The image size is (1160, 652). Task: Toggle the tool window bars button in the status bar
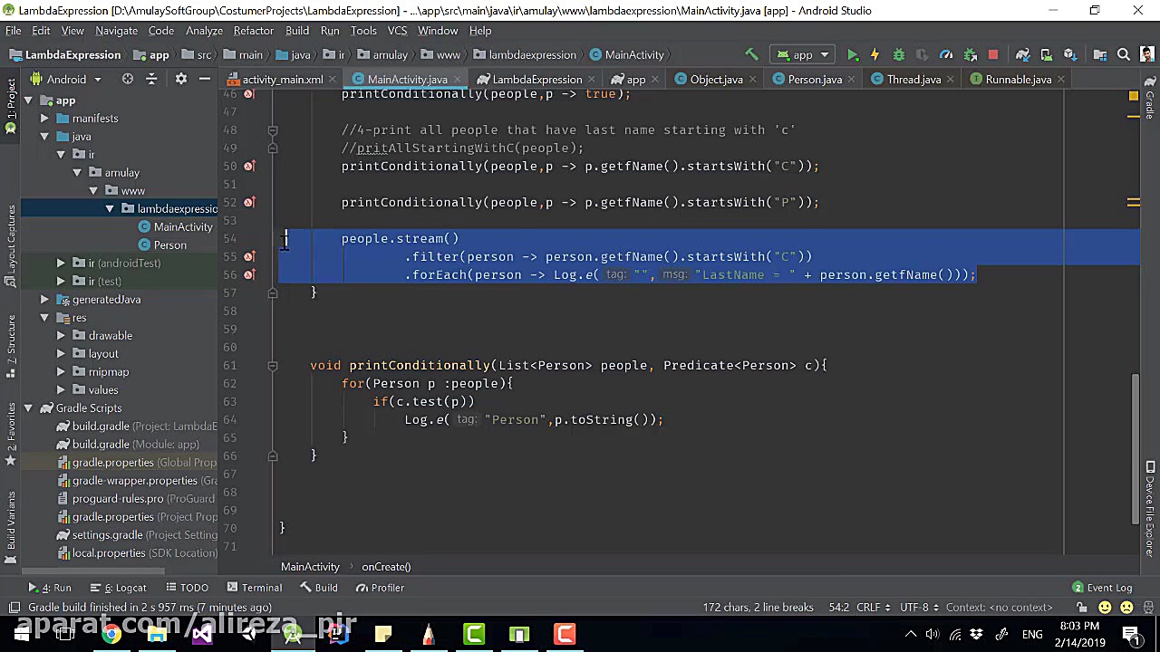click(x=13, y=608)
